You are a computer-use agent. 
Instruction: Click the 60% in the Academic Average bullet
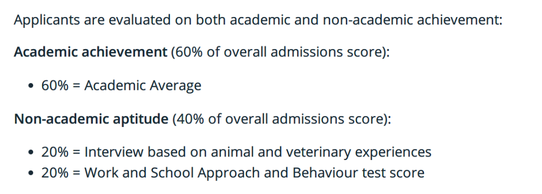click(55, 85)
